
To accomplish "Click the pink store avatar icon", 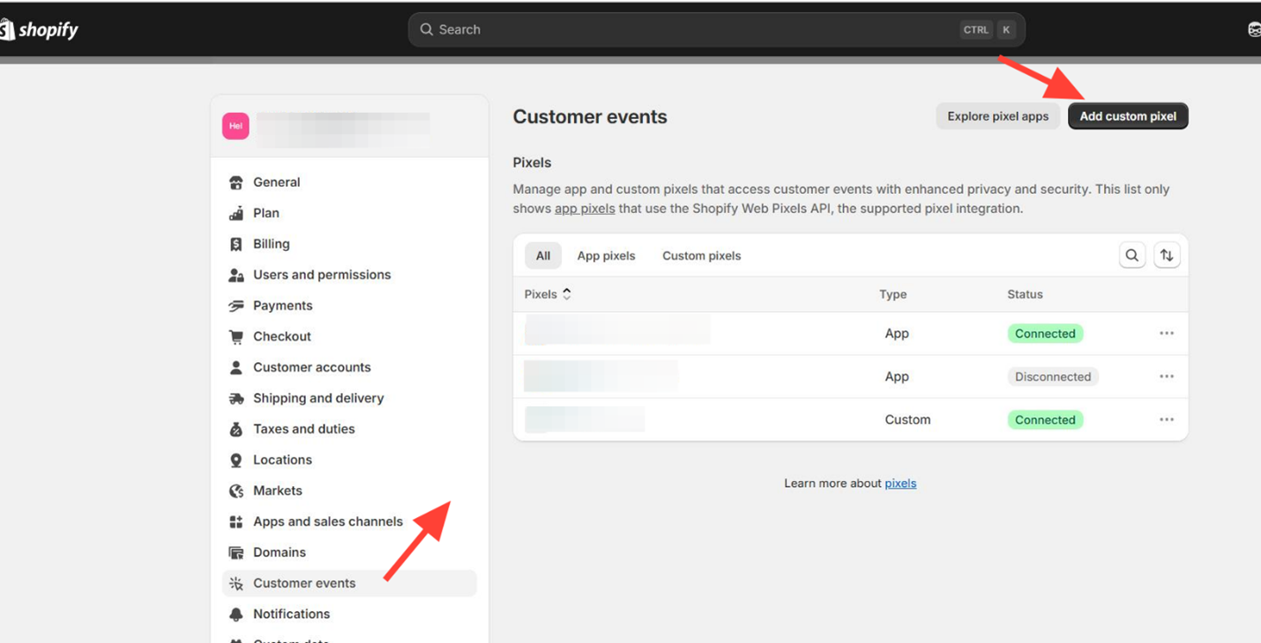I will click(x=235, y=126).
